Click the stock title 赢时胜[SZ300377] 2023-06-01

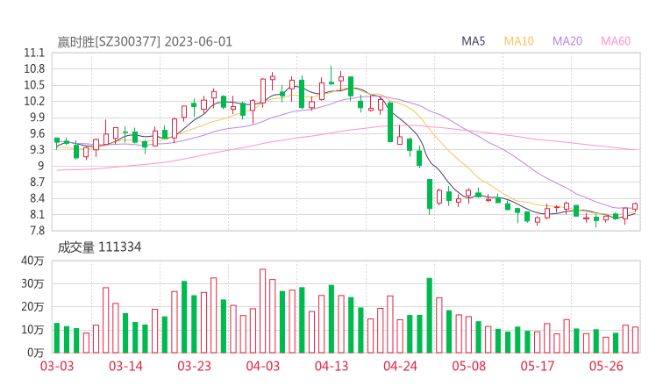click(145, 42)
